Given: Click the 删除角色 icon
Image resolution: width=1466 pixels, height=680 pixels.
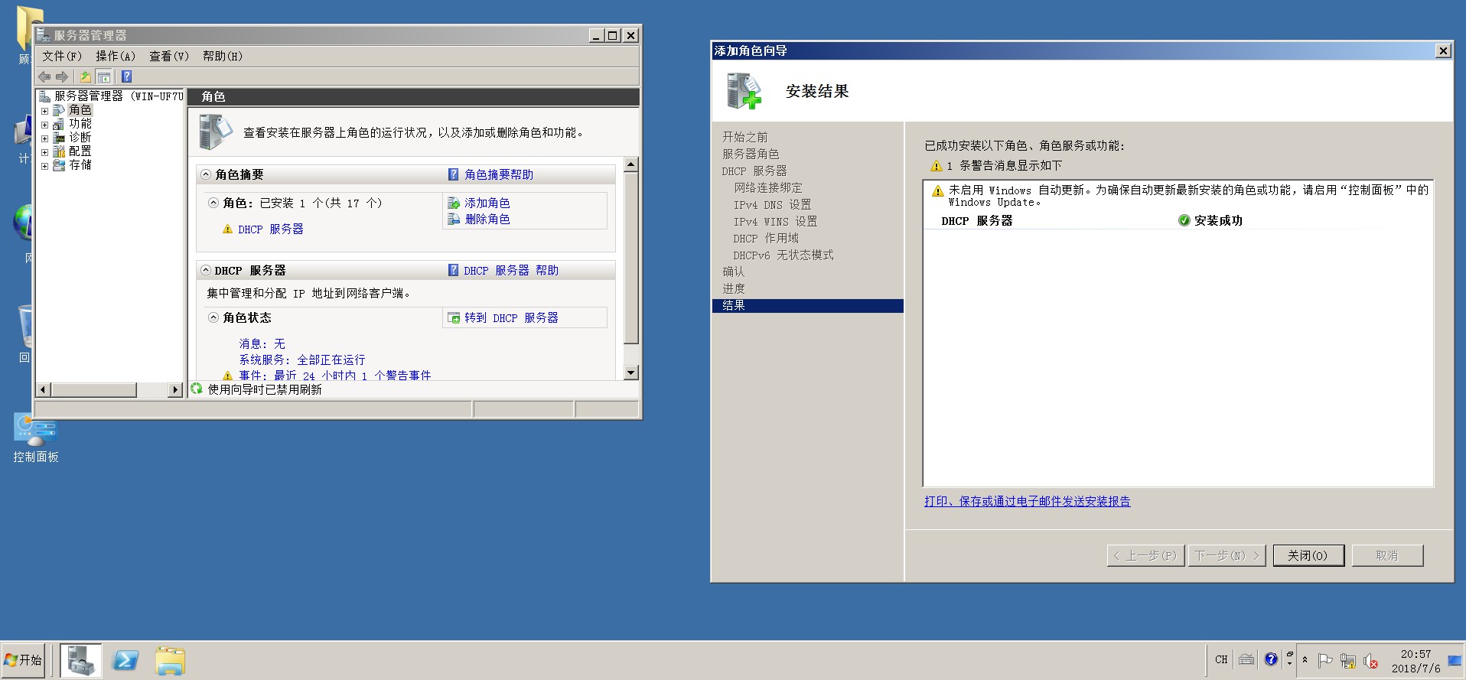Looking at the screenshot, I should [454, 219].
